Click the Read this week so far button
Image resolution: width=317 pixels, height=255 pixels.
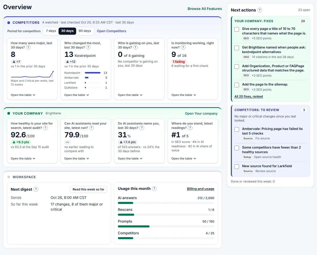(88, 189)
